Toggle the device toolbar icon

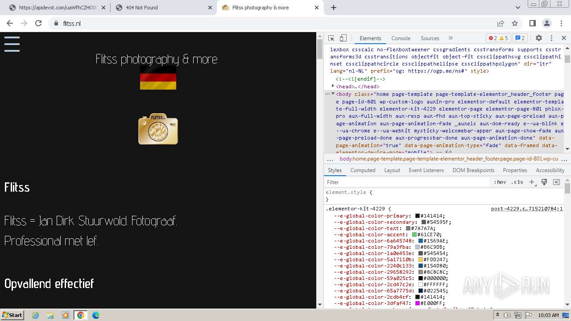pos(343,38)
